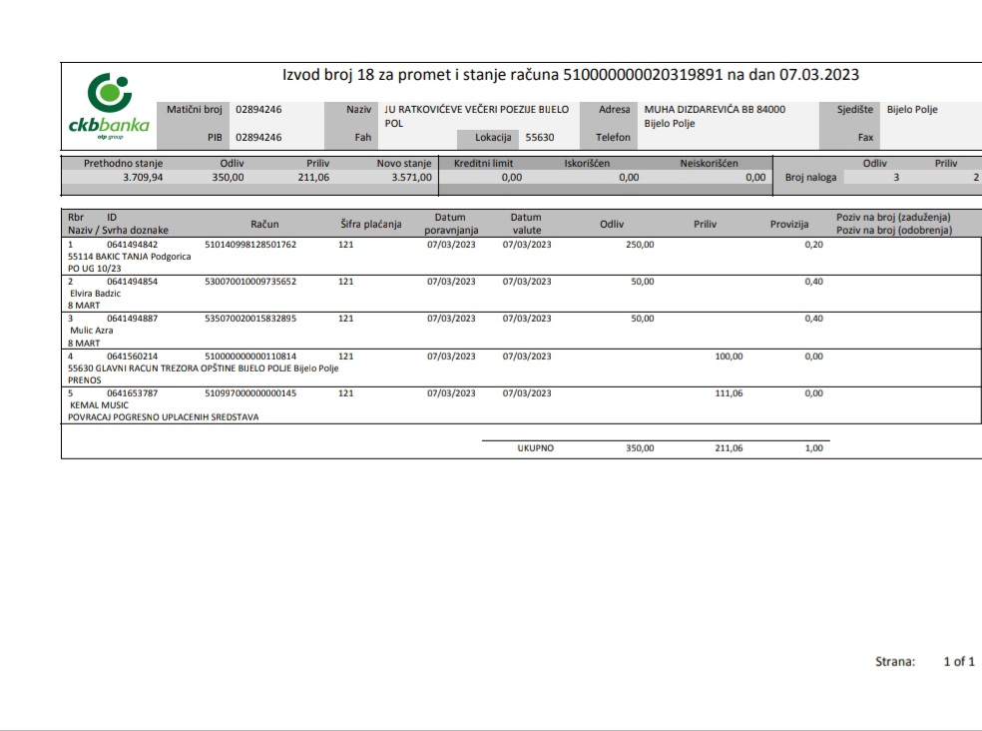
Task: Click the CKB banka logo
Action: (108, 106)
